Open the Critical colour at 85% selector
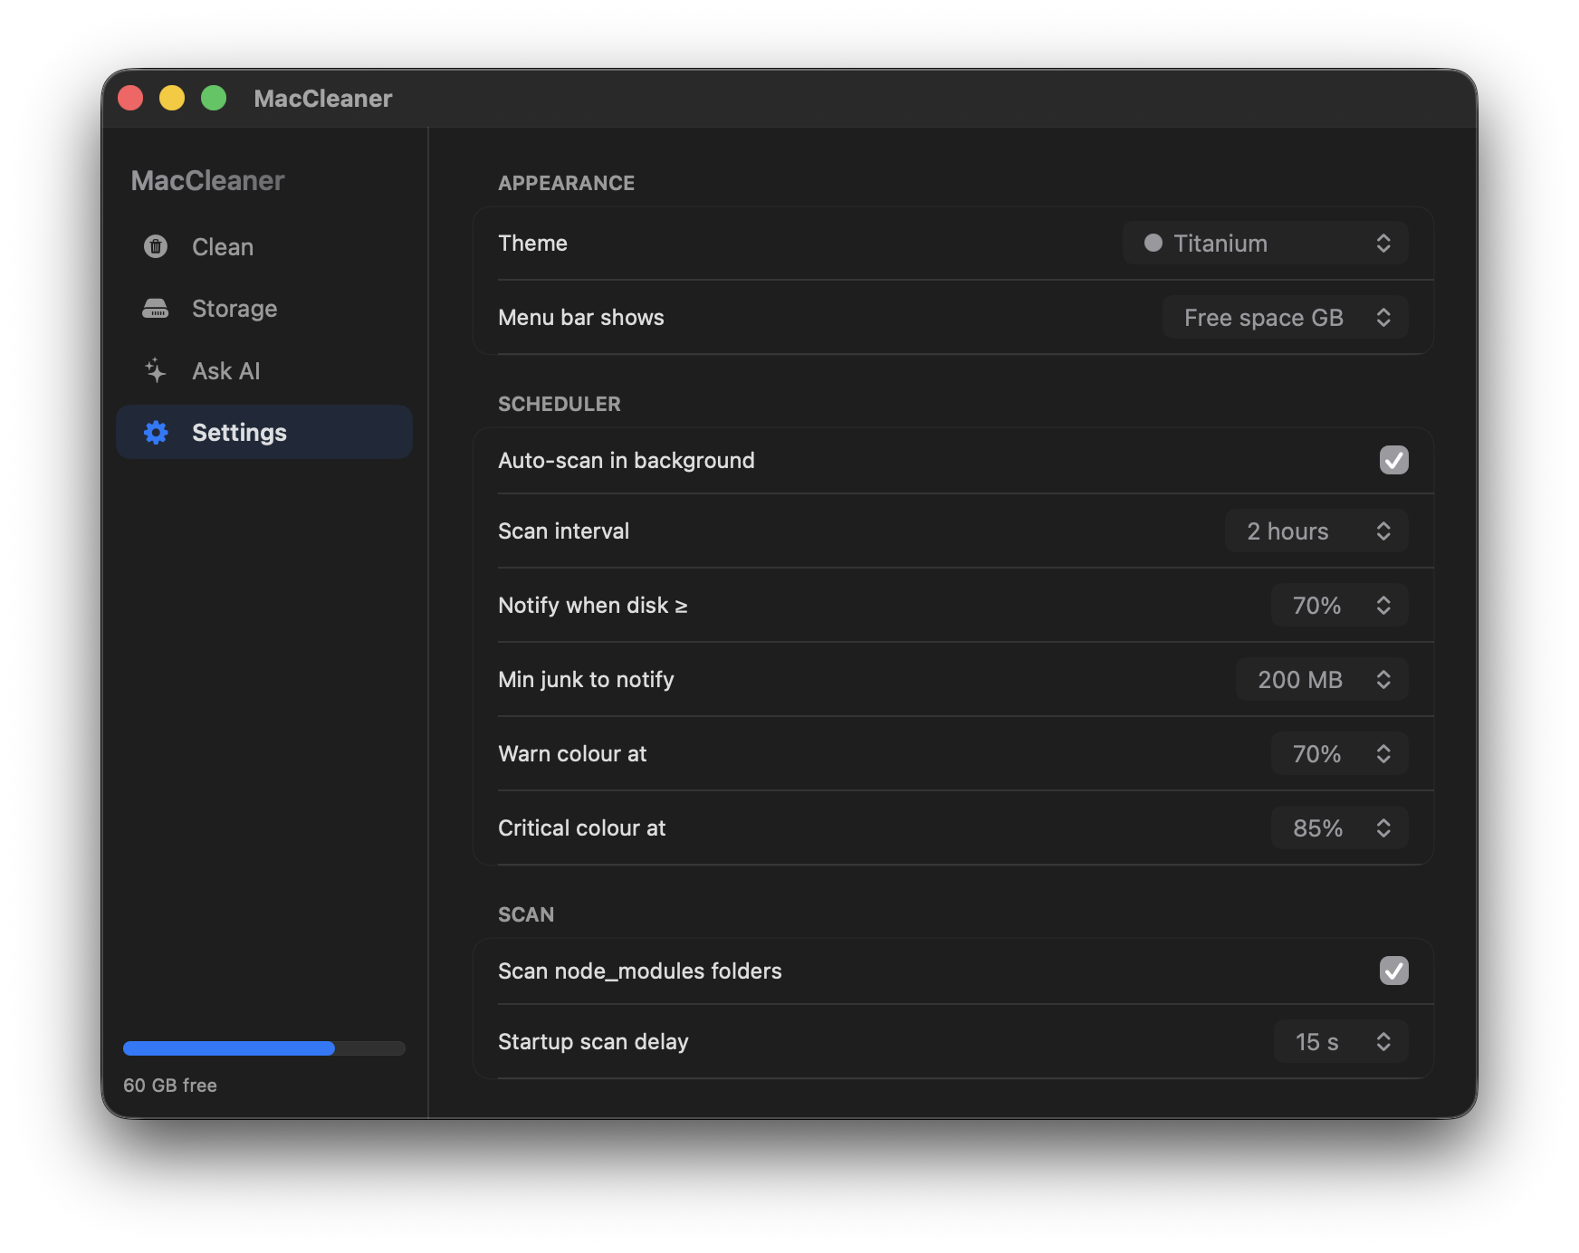This screenshot has height=1253, width=1579. 1339,827
